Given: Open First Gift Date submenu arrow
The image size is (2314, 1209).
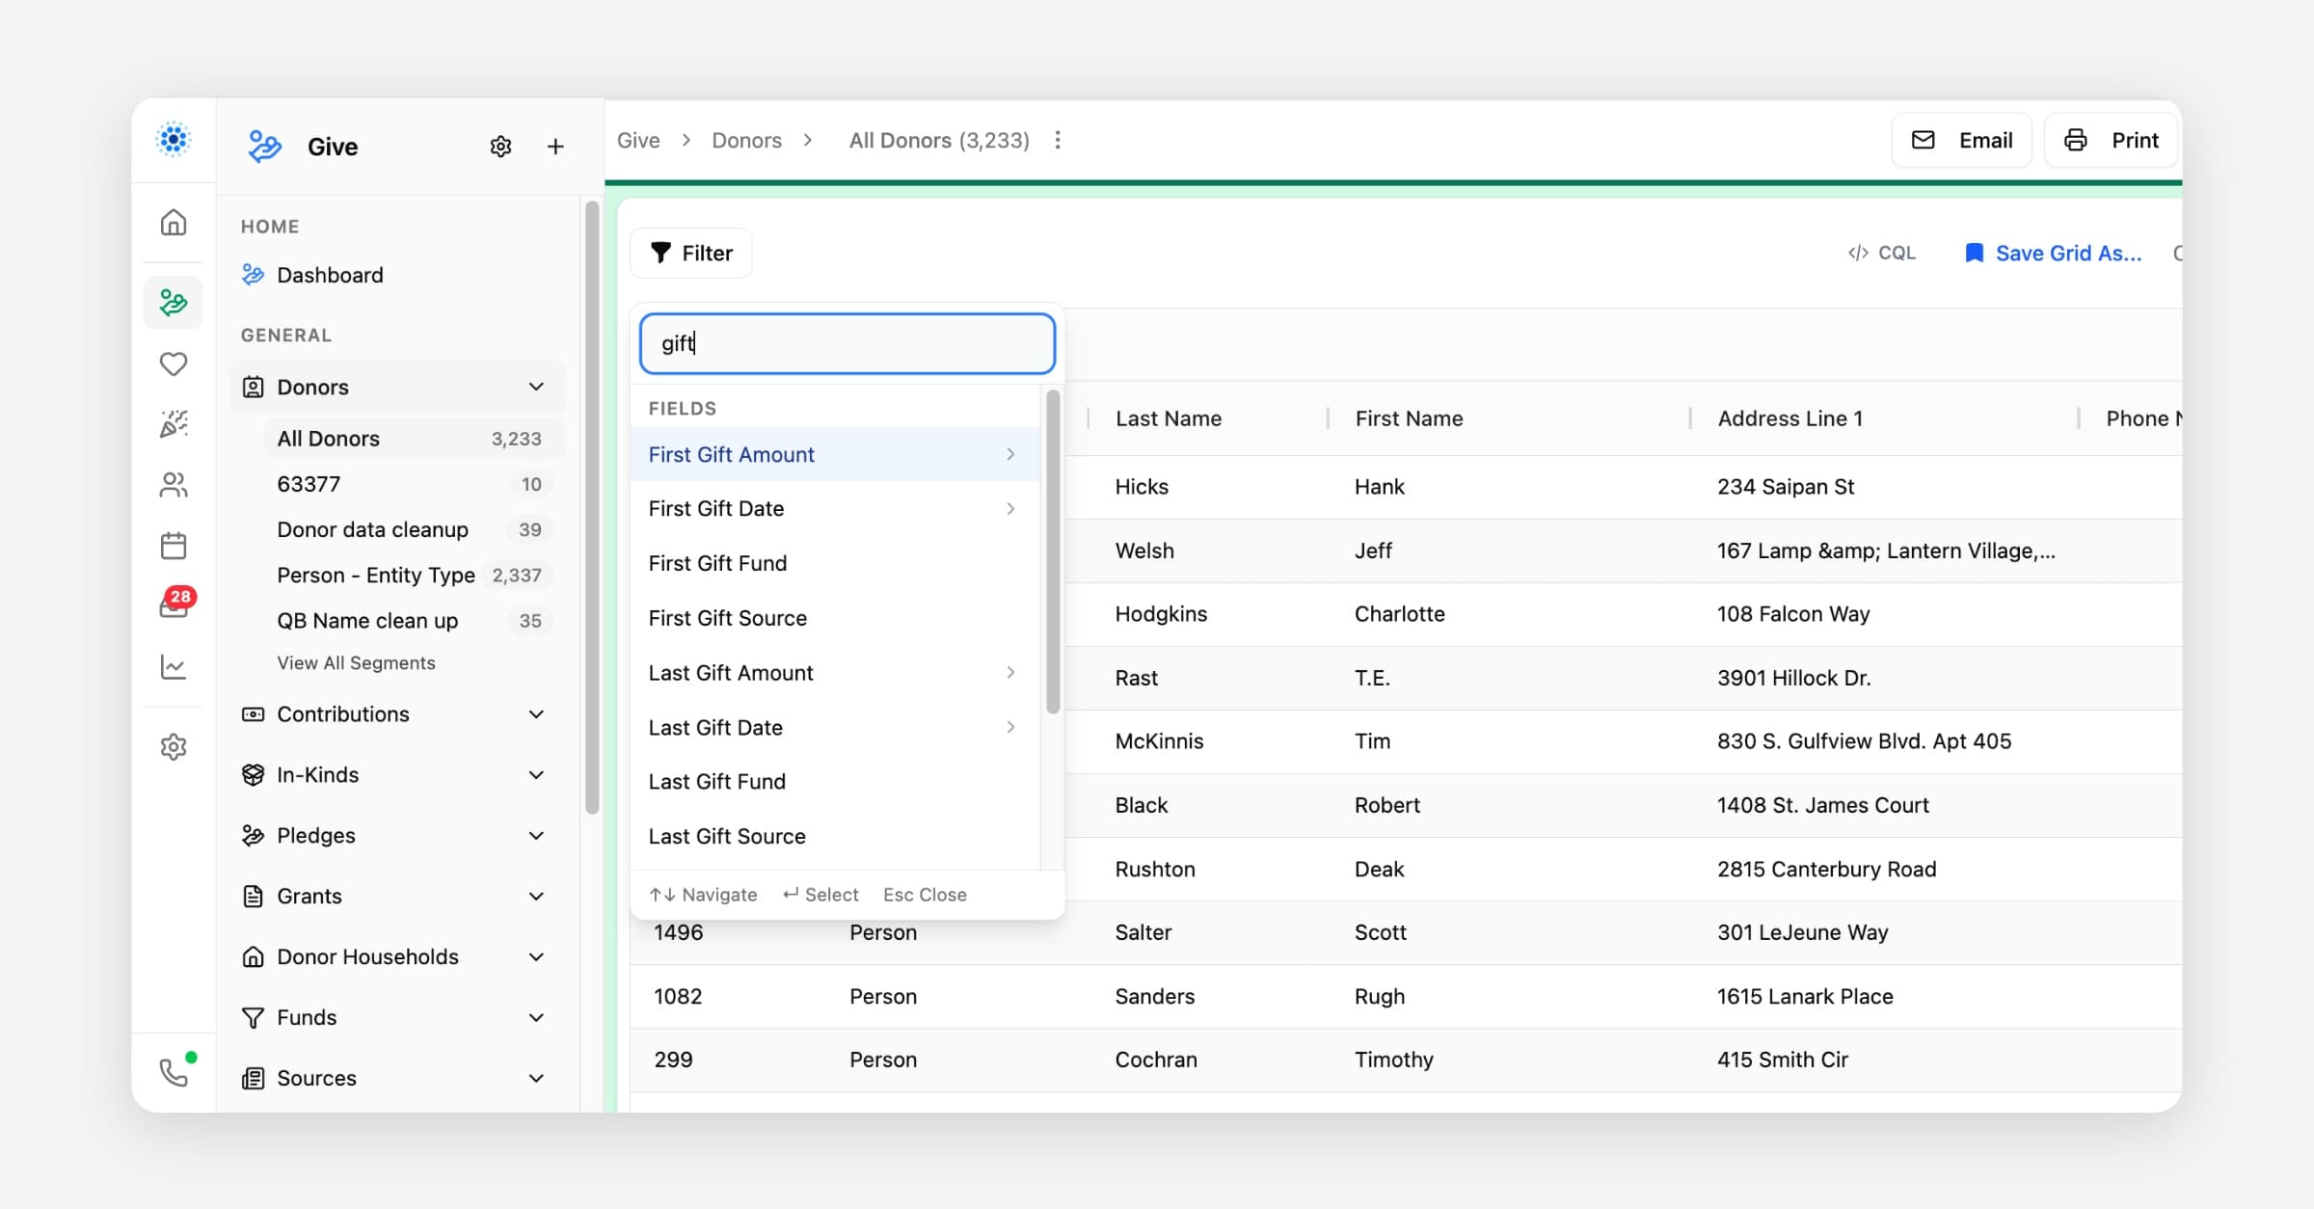Looking at the screenshot, I should pos(1010,508).
